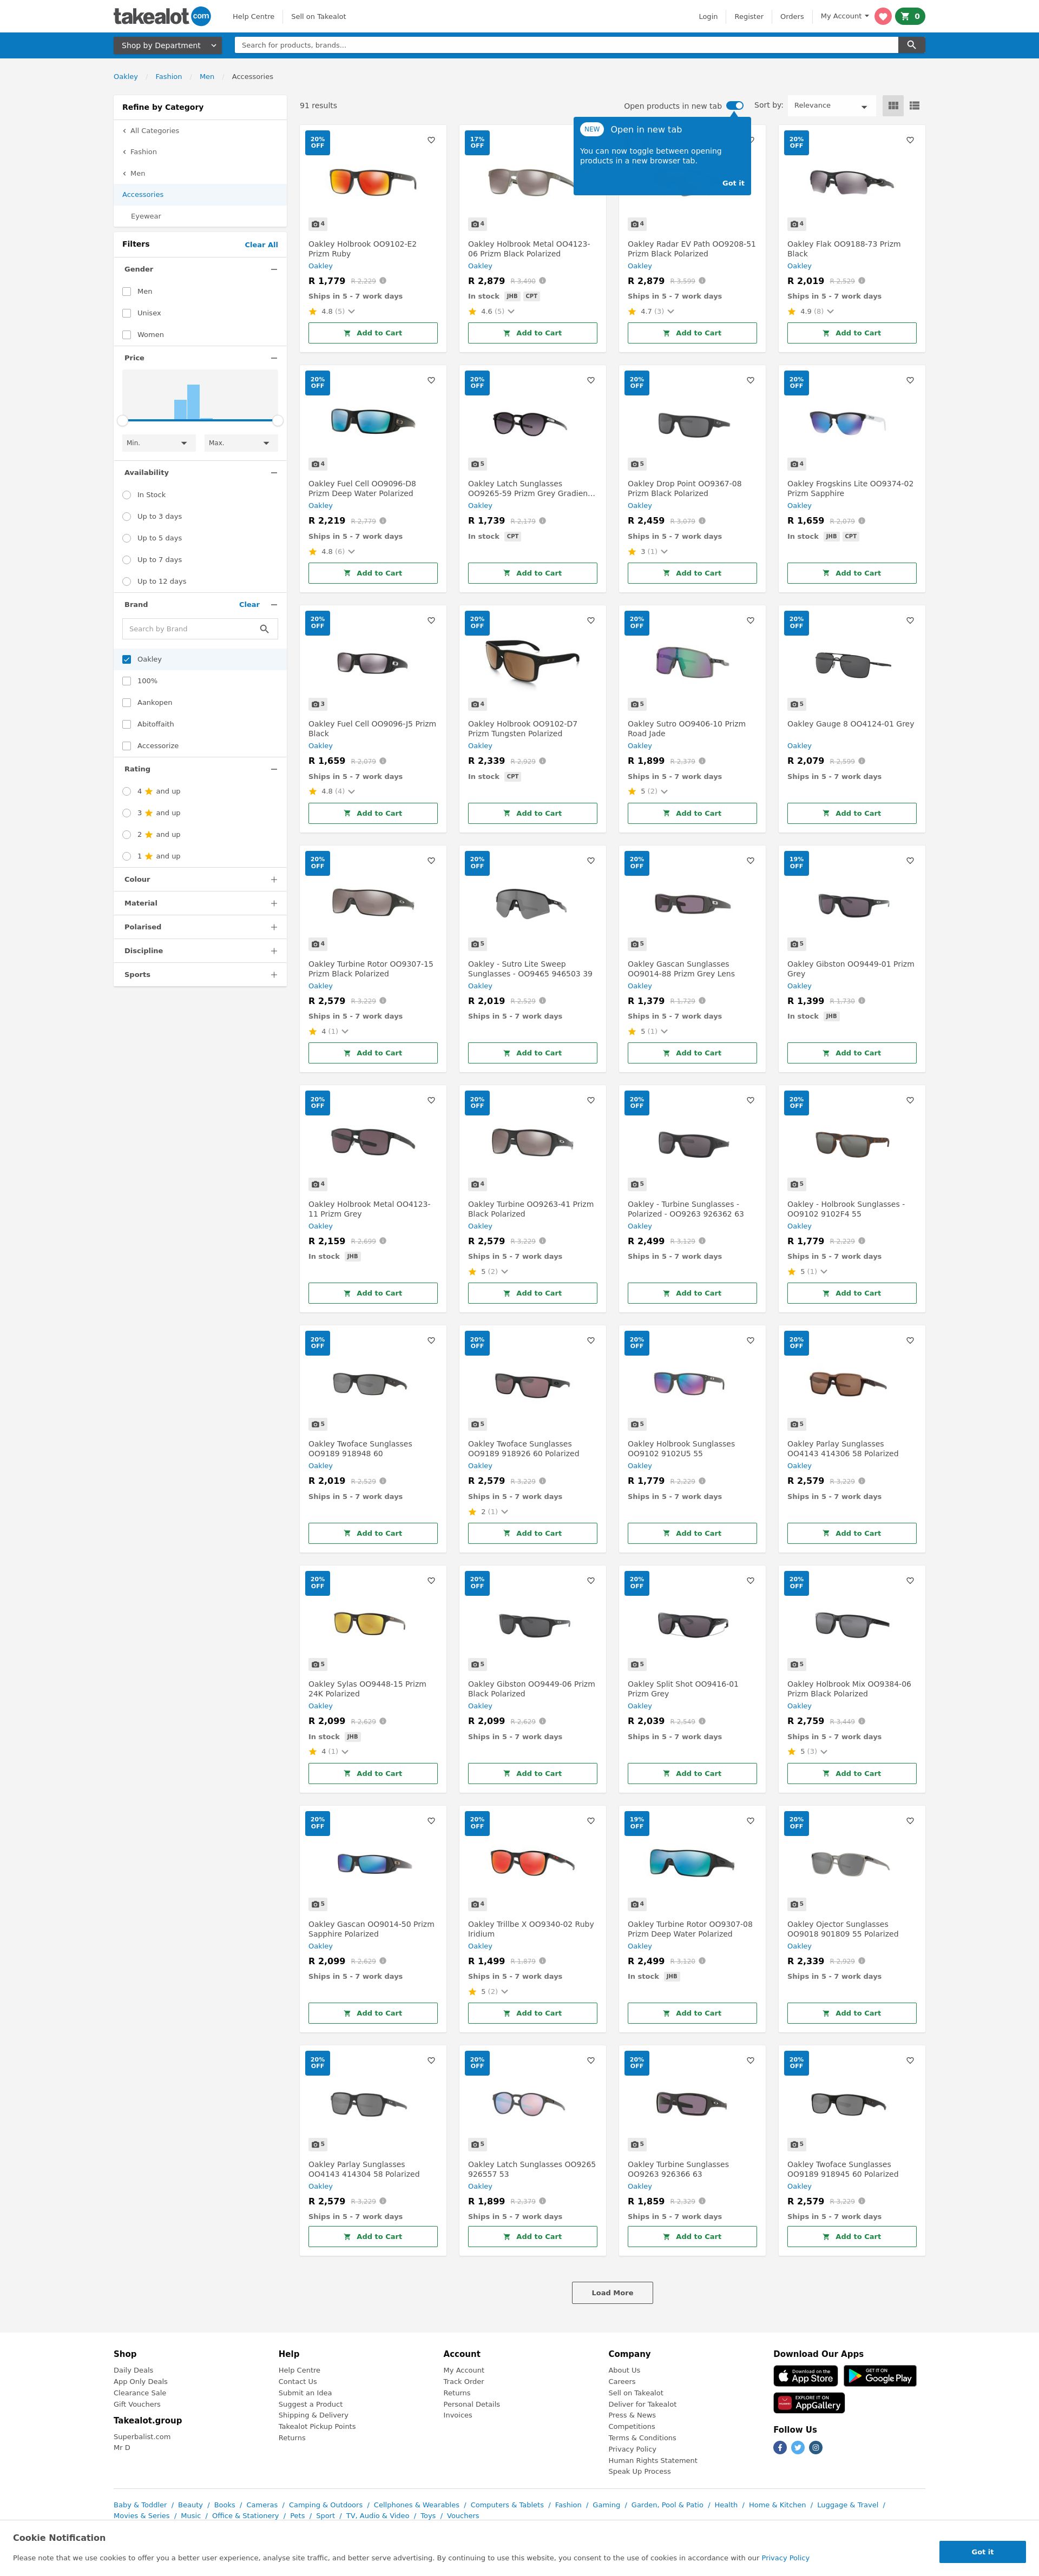
Task: Open Instagram page from Follow Us
Action: coord(816,2447)
